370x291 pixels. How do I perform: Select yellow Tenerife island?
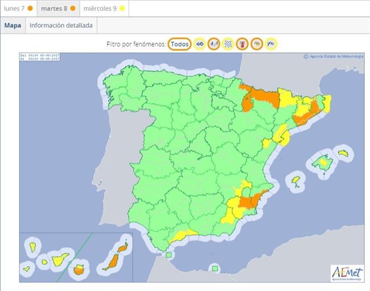point(58,260)
